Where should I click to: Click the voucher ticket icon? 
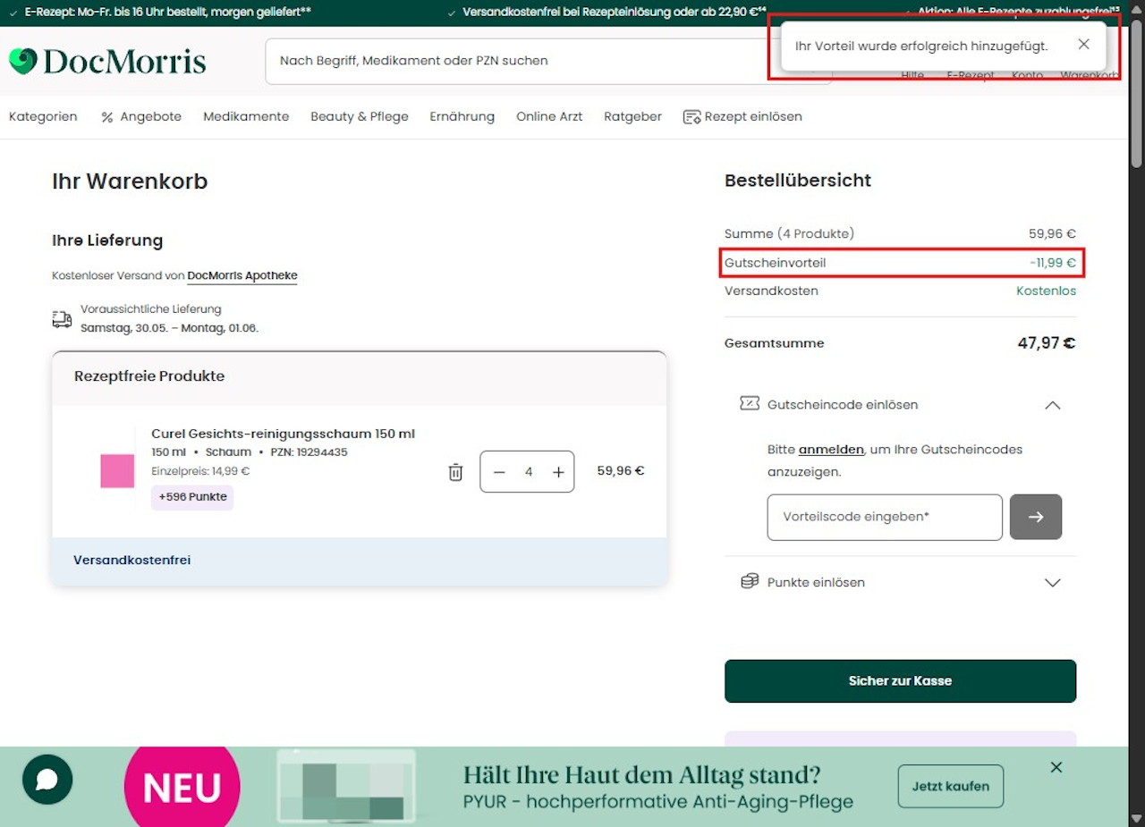coord(750,404)
